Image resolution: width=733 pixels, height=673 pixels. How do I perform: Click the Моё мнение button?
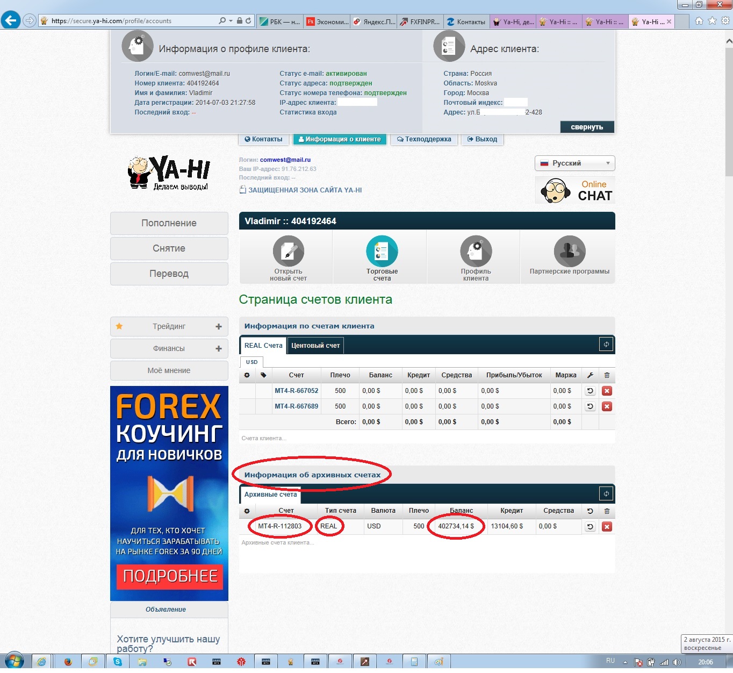pyautogui.click(x=169, y=370)
